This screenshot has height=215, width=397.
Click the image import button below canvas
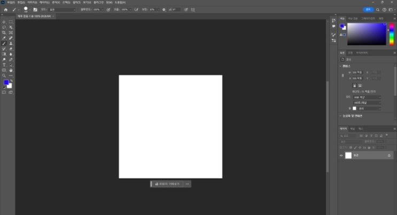(x=167, y=184)
